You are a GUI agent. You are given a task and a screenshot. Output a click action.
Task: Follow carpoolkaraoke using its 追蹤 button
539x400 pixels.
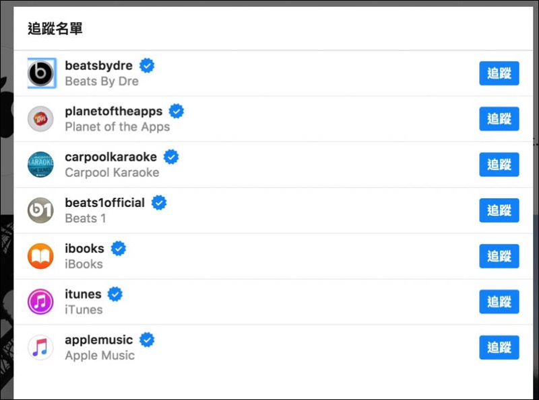(x=499, y=165)
